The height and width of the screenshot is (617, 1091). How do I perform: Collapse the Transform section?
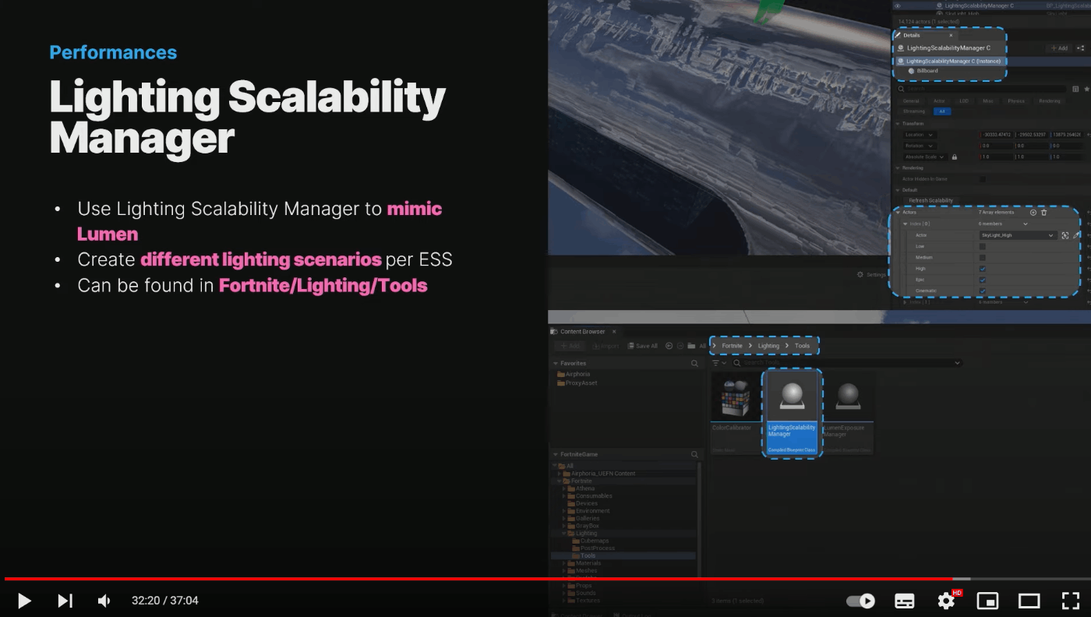(898, 124)
